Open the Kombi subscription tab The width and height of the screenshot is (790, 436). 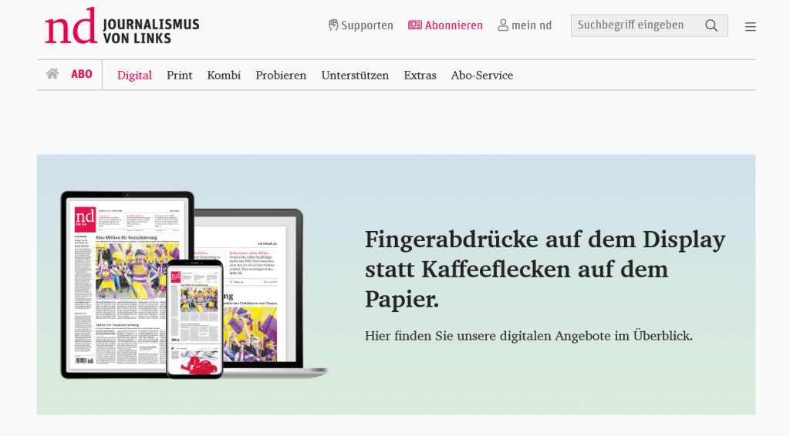pos(224,75)
